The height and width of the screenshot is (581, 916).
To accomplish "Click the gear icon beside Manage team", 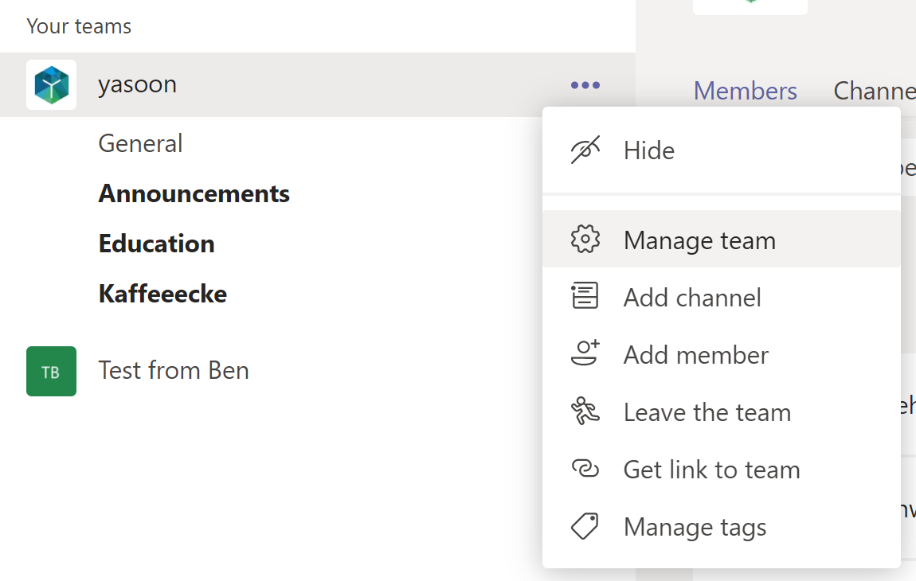I will (585, 240).
